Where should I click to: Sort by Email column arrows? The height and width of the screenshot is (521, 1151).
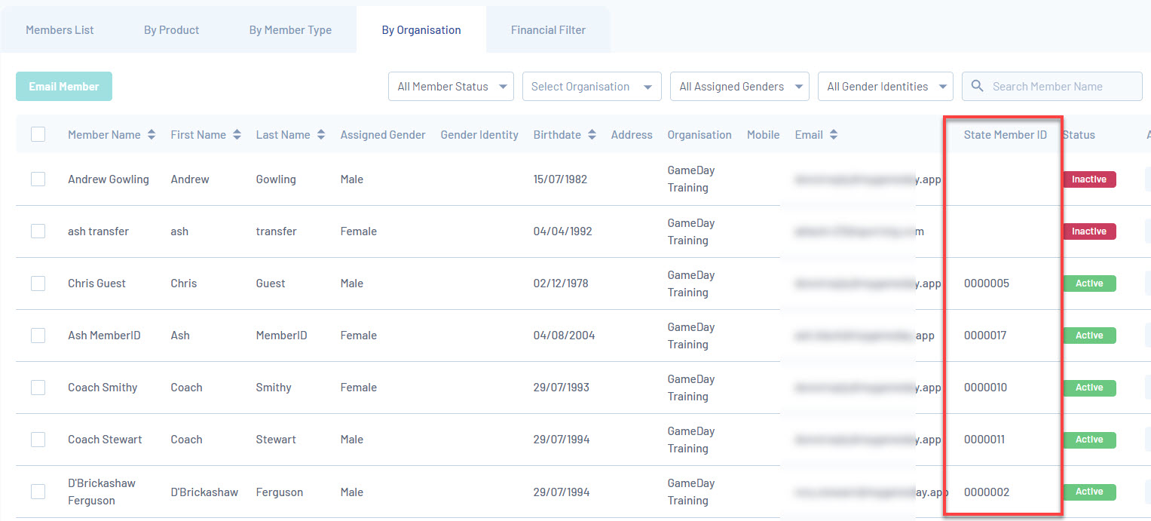834,135
